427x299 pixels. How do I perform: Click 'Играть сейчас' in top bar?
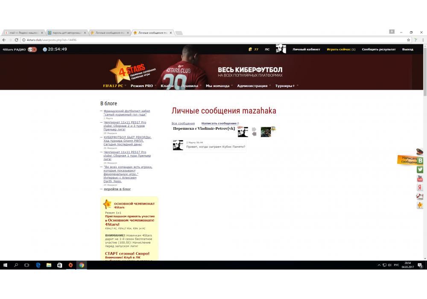[x=341, y=50]
